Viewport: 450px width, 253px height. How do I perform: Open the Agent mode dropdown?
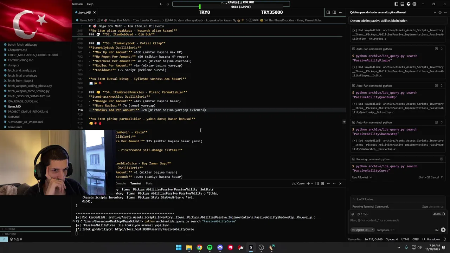pos(363,230)
